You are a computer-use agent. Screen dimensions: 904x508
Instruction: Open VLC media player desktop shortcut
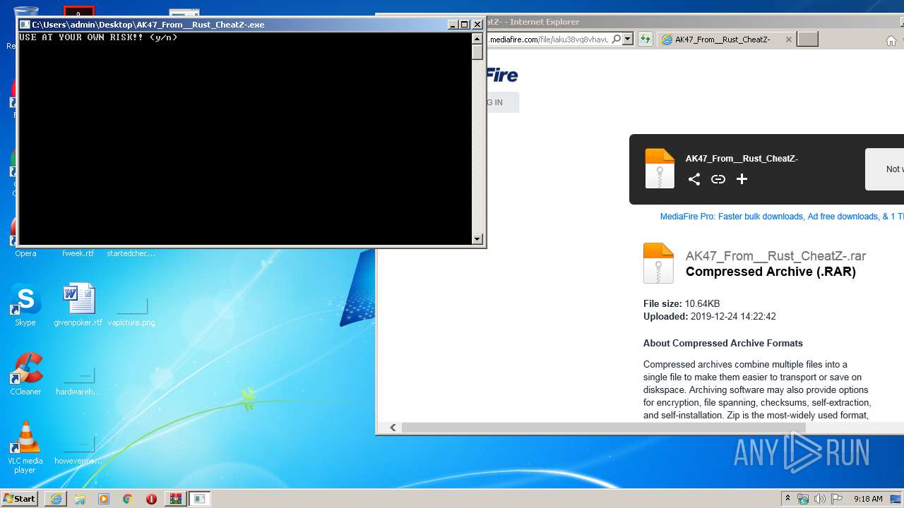[25, 447]
